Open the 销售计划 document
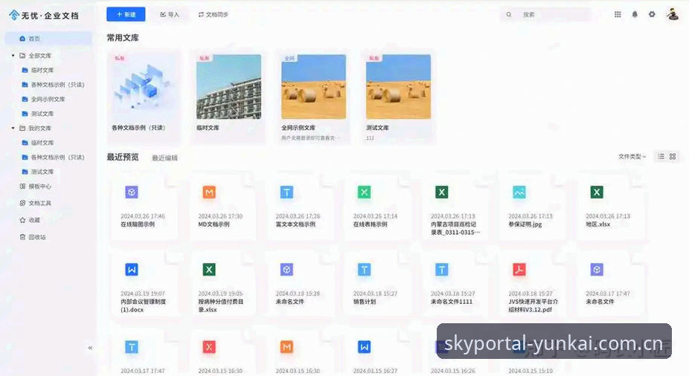Screen dimensions: 689x376 pyautogui.click(x=377, y=285)
